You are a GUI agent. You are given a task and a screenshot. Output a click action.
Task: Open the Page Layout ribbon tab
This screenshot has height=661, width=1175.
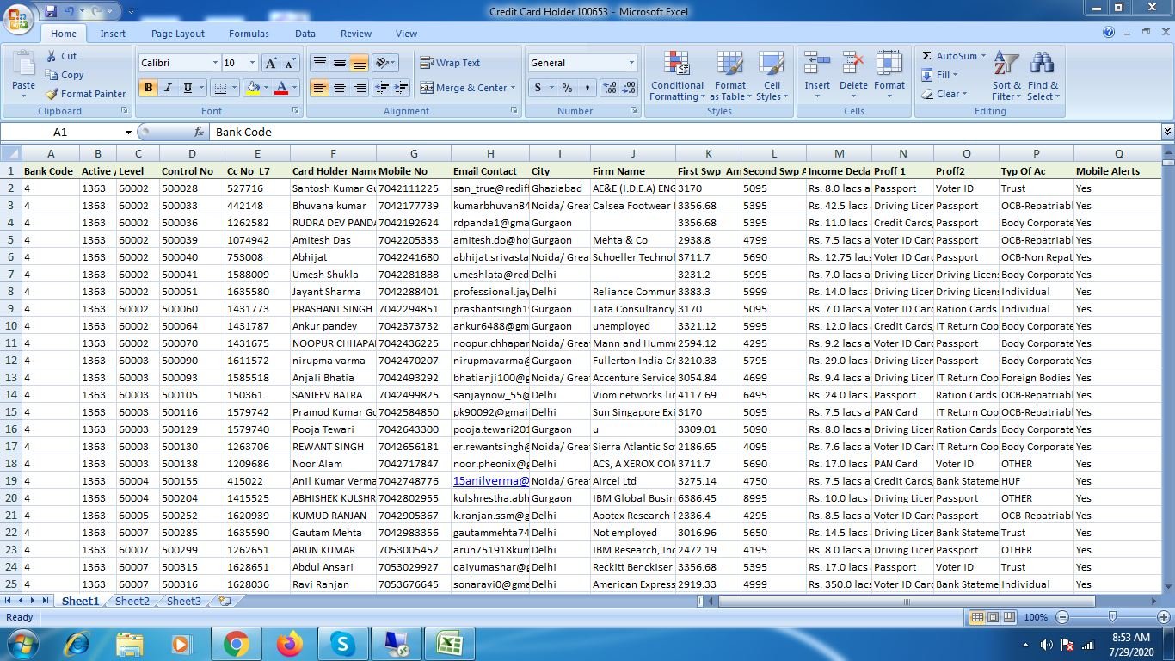pyautogui.click(x=178, y=34)
